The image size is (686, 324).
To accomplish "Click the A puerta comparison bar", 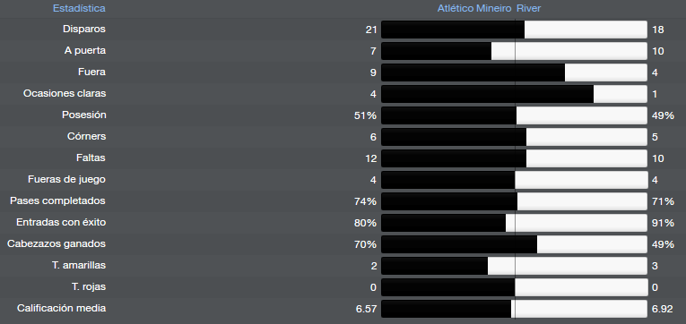I will pos(514,51).
